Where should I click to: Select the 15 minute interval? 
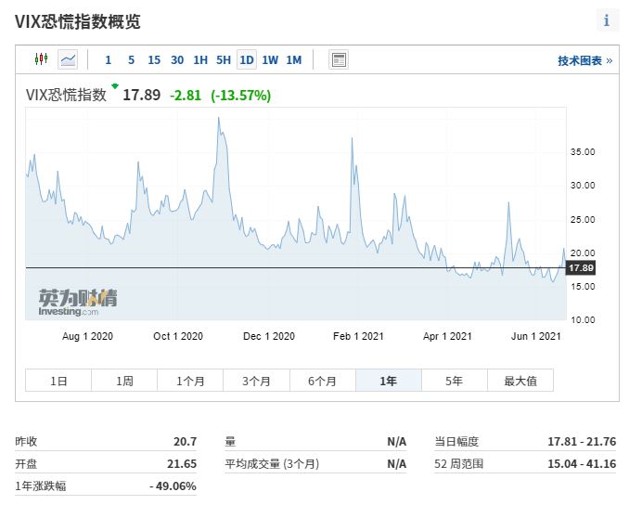(154, 60)
